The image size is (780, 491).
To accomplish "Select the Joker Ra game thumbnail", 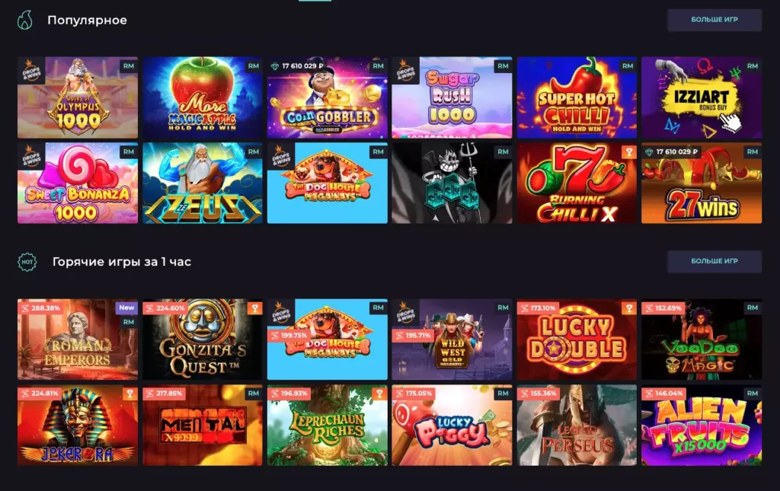I will tap(78, 425).
